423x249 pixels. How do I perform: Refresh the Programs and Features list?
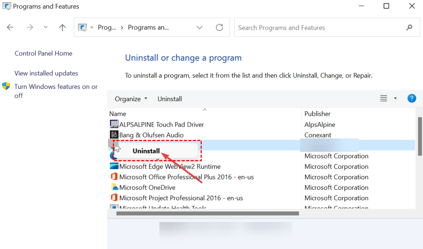tap(219, 27)
